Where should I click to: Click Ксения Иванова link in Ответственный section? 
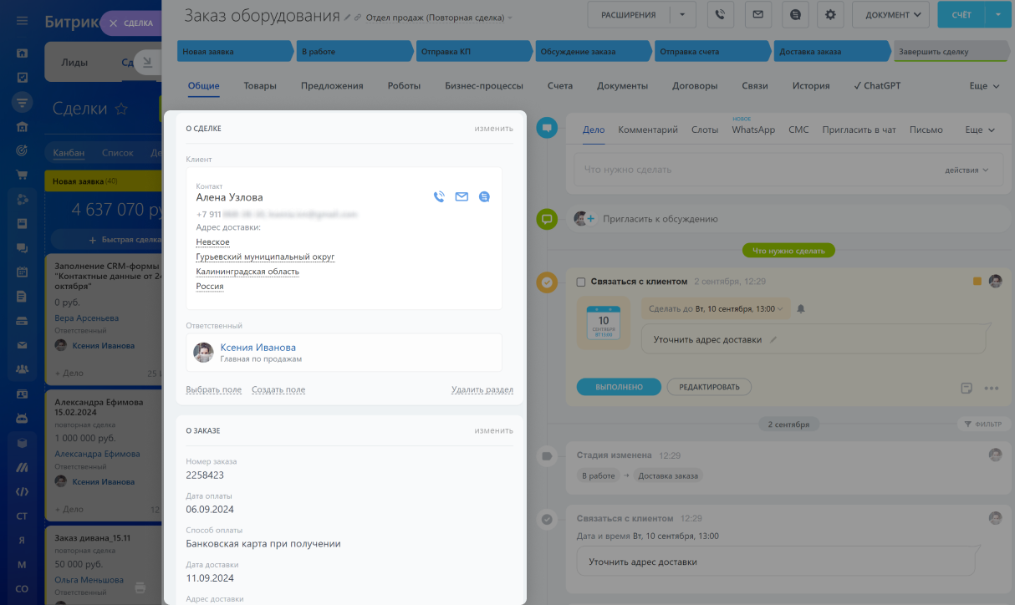pyautogui.click(x=258, y=348)
